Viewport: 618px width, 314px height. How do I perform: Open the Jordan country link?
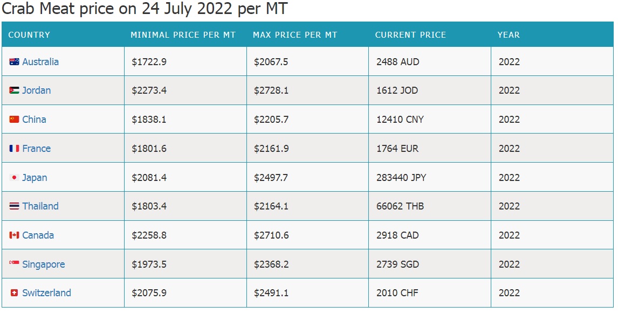pyautogui.click(x=36, y=90)
